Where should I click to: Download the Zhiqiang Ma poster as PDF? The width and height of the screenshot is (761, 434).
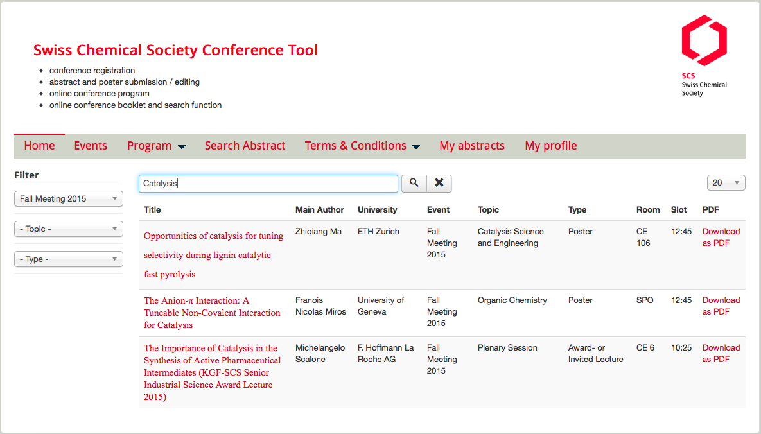click(x=721, y=237)
